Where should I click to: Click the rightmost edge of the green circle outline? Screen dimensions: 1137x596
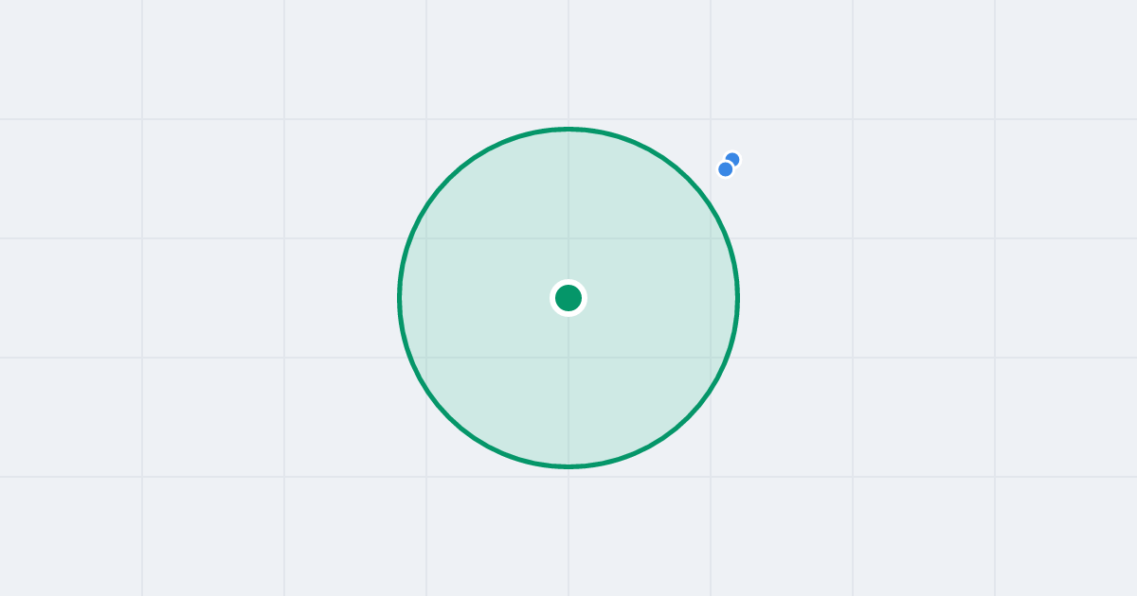point(737,298)
